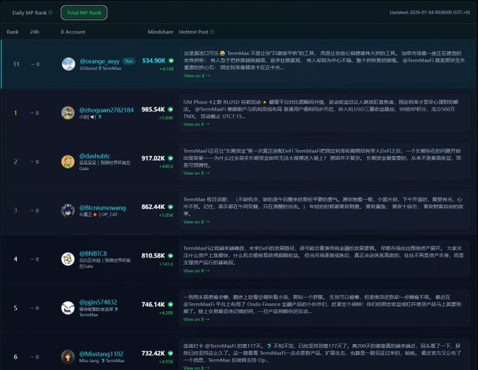Click the 24h column header
The image size is (478, 370).
[34, 32]
